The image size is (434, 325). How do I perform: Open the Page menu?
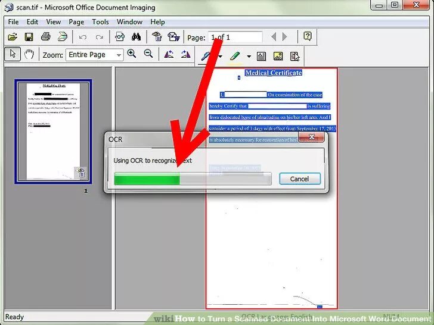click(76, 22)
